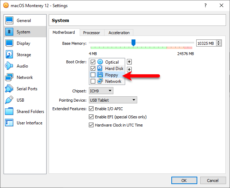
Task: Select the Network row label in Boot Order
Action: coord(113,81)
